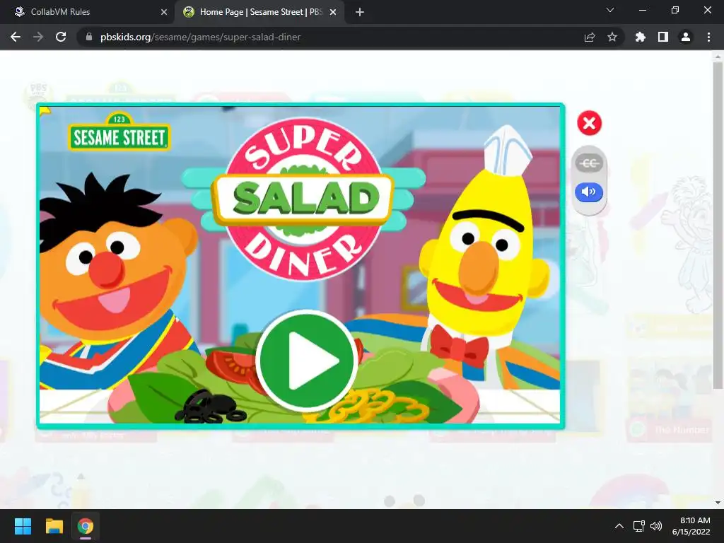
Task: Bookmark this page with the star icon
Action: point(612,37)
